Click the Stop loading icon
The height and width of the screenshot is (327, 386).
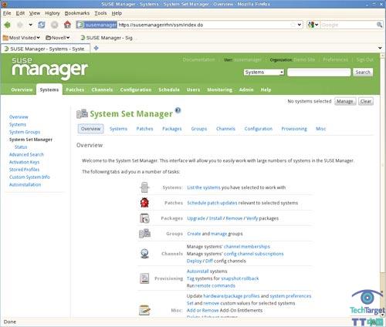point(54,25)
